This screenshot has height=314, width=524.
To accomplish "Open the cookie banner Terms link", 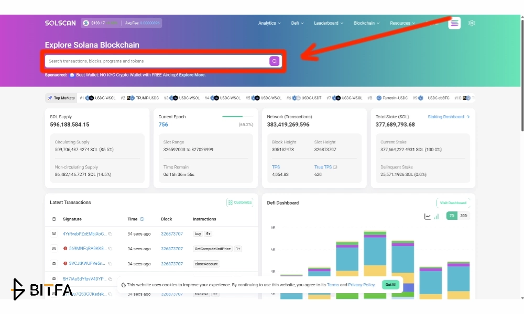I will tap(333, 285).
